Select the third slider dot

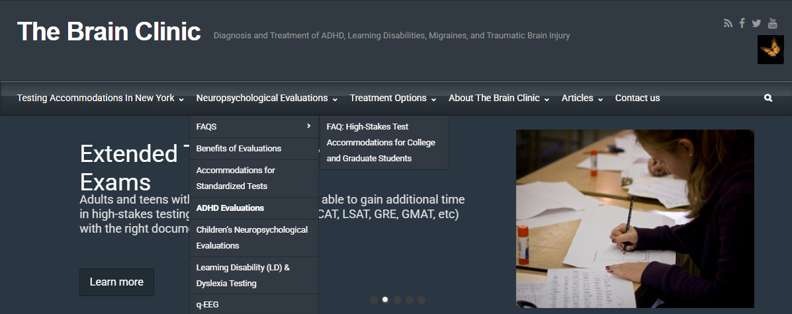click(398, 300)
